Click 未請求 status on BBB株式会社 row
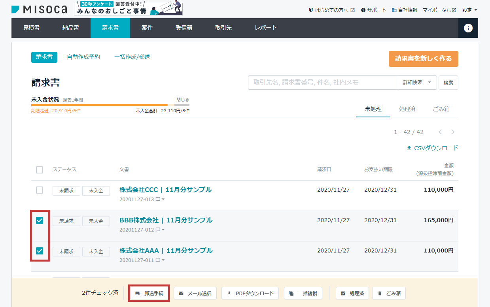The height and width of the screenshot is (307, 490). 66,221
